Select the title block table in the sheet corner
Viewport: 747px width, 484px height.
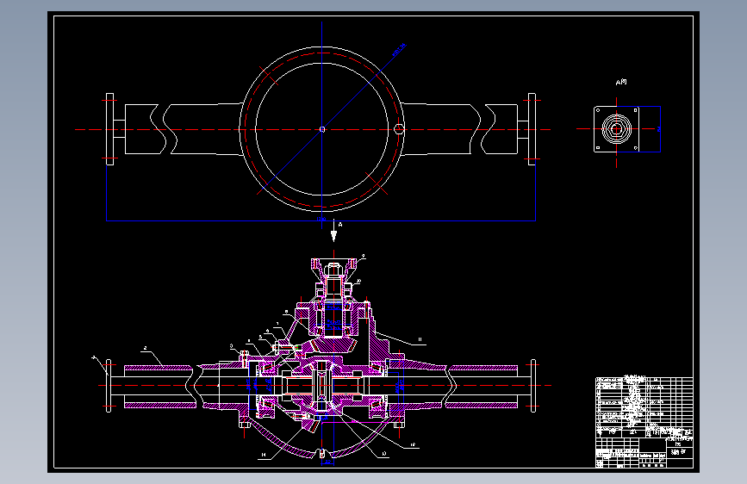click(644, 422)
